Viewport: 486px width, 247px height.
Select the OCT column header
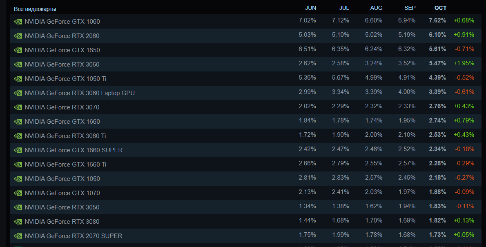click(x=440, y=8)
